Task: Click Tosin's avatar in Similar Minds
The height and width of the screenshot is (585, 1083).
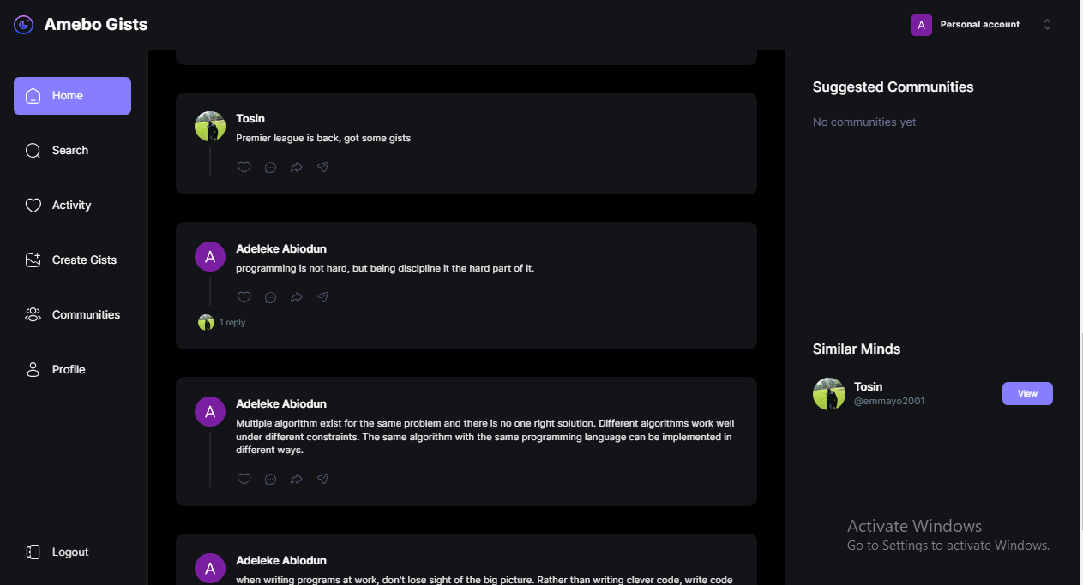Action: tap(829, 394)
